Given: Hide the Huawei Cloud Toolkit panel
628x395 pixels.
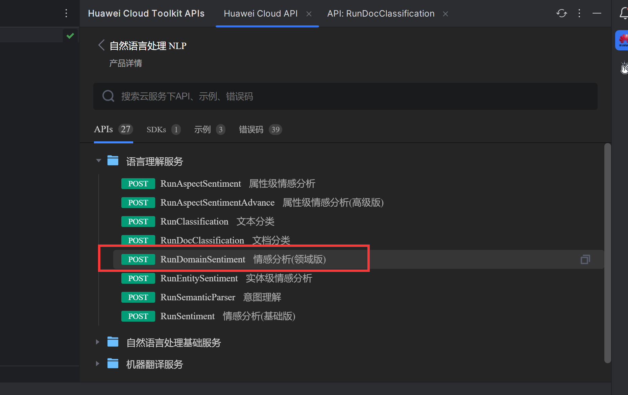Looking at the screenshot, I should click(x=597, y=13).
